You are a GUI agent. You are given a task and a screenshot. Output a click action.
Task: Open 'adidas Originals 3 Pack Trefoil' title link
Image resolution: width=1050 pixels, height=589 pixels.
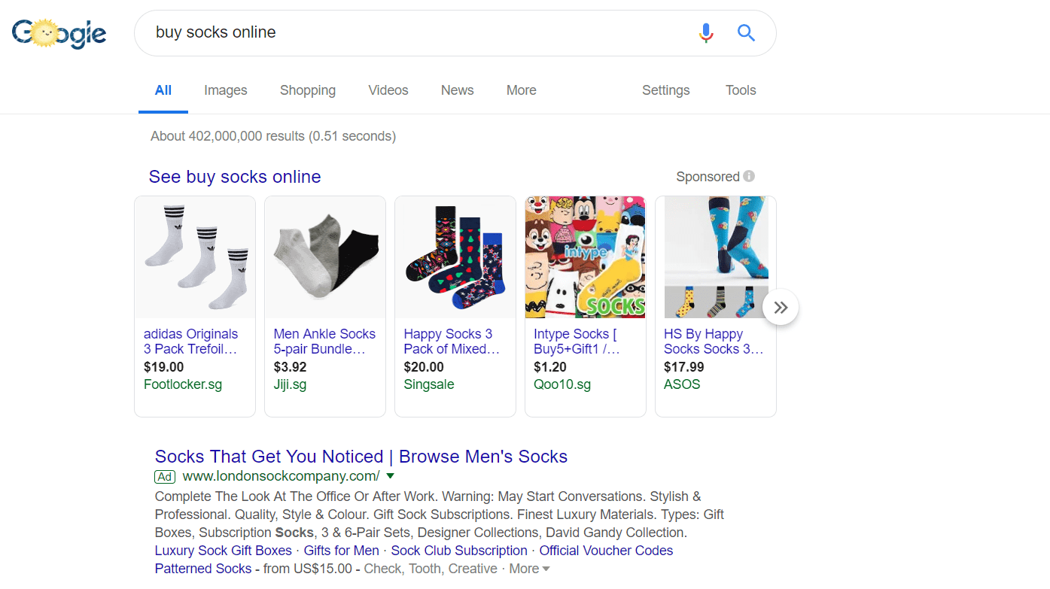coord(191,342)
